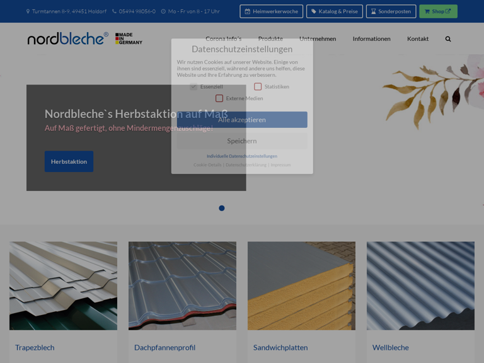Enable the Externe Medien checkbox
484x363 pixels.
point(219,98)
